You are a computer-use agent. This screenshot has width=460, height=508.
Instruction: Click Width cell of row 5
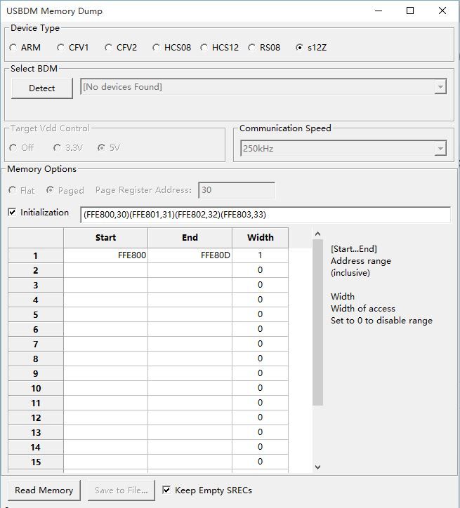[x=260, y=314]
